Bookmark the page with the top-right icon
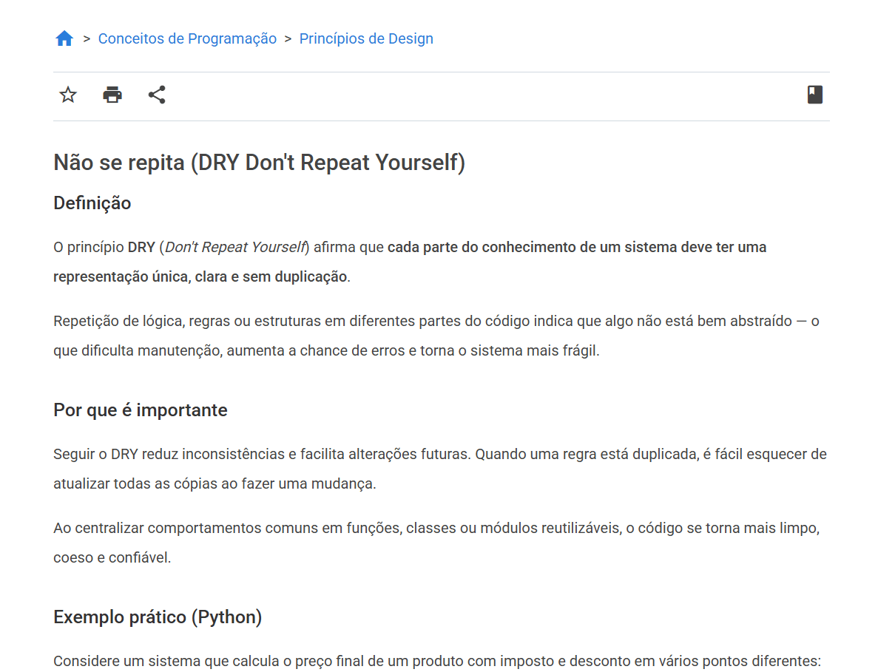 [x=814, y=95]
